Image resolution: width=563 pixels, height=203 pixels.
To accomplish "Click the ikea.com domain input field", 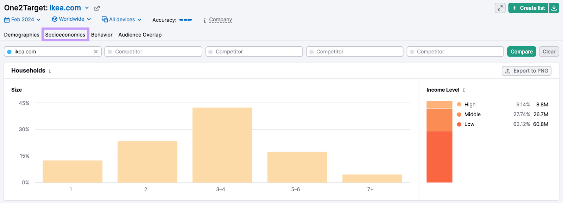I will click(x=53, y=52).
